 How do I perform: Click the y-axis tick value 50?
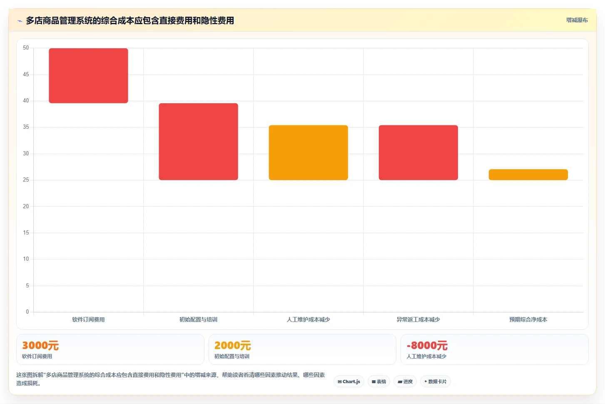[x=26, y=48]
